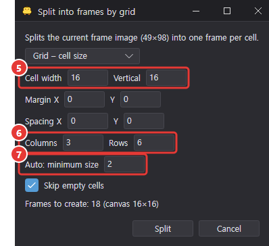Click the Auto: minimum size field
The height and width of the screenshot is (246, 269).
click(x=124, y=164)
